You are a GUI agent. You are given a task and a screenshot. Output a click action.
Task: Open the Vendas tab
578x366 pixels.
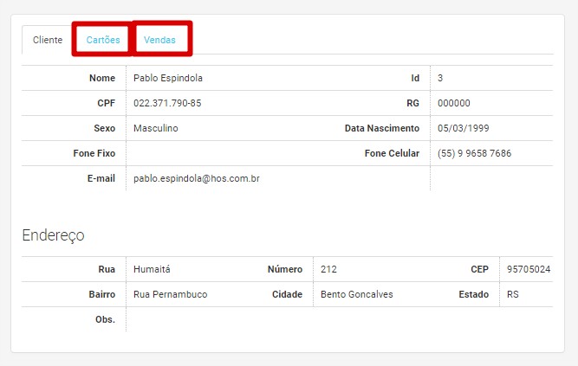[160, 40]
